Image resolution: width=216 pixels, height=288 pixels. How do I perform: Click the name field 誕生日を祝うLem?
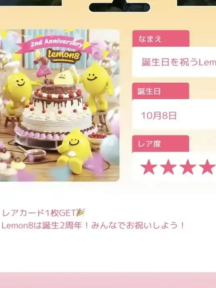pyautogui.click(x=174, y=62)
